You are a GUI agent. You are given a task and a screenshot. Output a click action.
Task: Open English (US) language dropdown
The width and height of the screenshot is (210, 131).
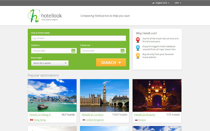[x=161, y=3]
